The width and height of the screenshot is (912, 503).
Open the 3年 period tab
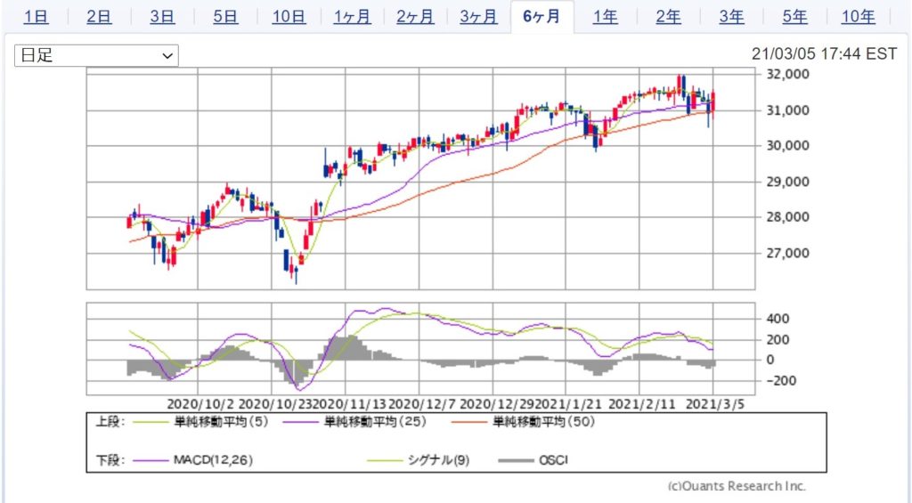click(x=731, y=16)
